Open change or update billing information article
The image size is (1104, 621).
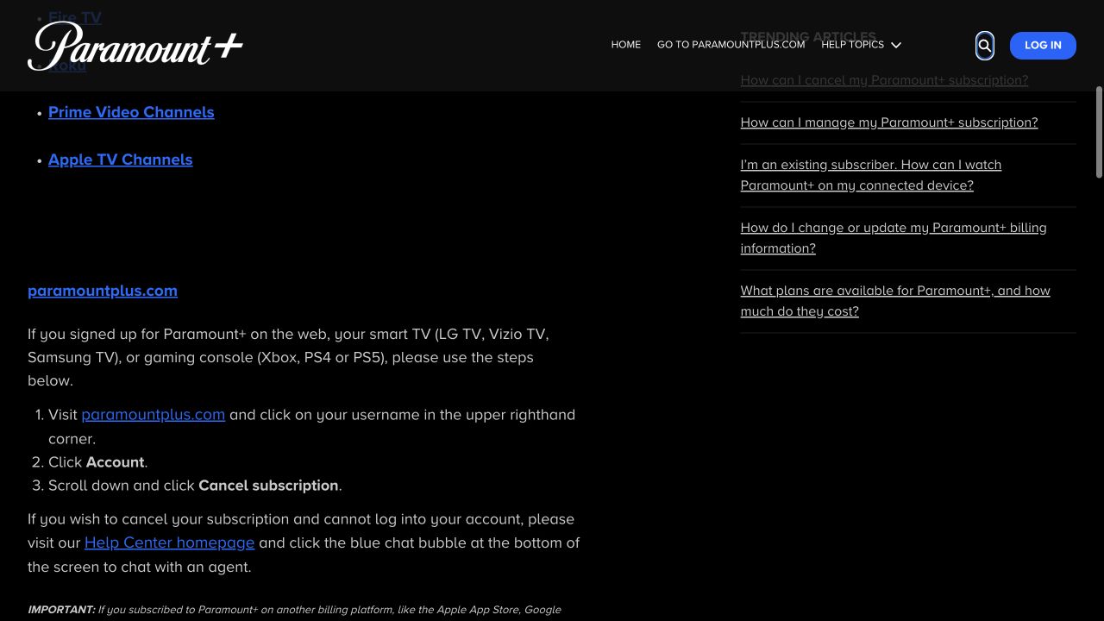click(894, 238)
